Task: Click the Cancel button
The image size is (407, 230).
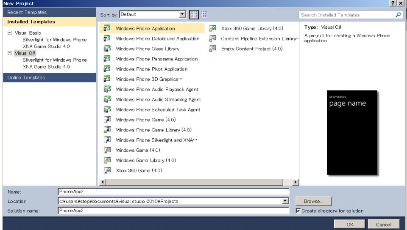Action: 384,225
